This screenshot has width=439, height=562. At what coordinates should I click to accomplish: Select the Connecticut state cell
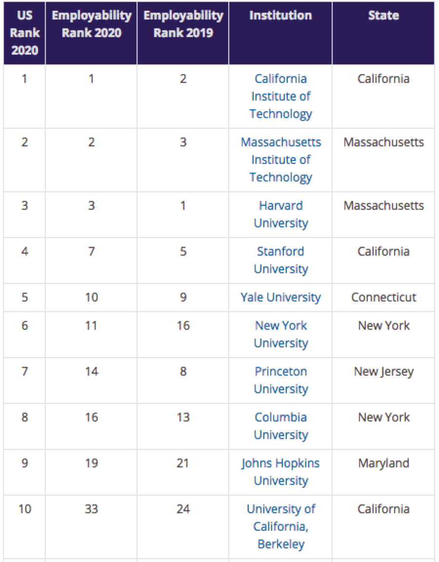(383, 298)
